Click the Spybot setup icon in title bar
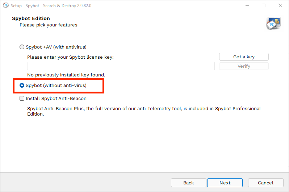Screen dimensions: 289x192 5,6
